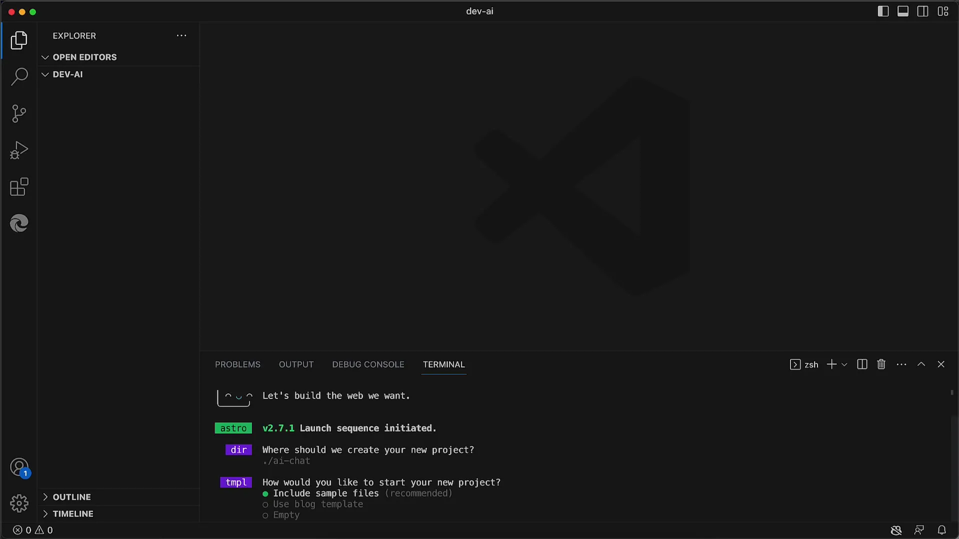This screenshot has width=959, height=539.
Task: Open the Source Control view
Action: click(x=19, y=113)
